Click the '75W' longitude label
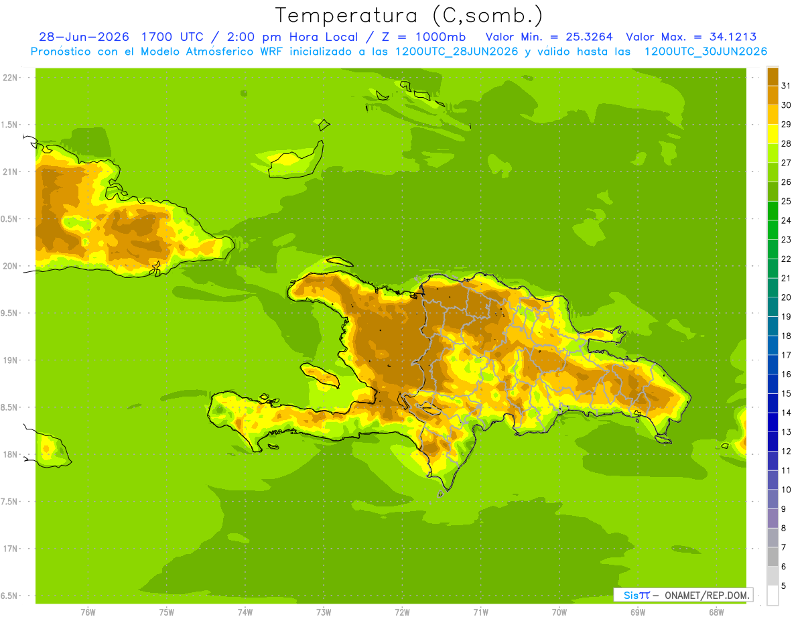This screenshot has height=621, width=804. point(166,612)
